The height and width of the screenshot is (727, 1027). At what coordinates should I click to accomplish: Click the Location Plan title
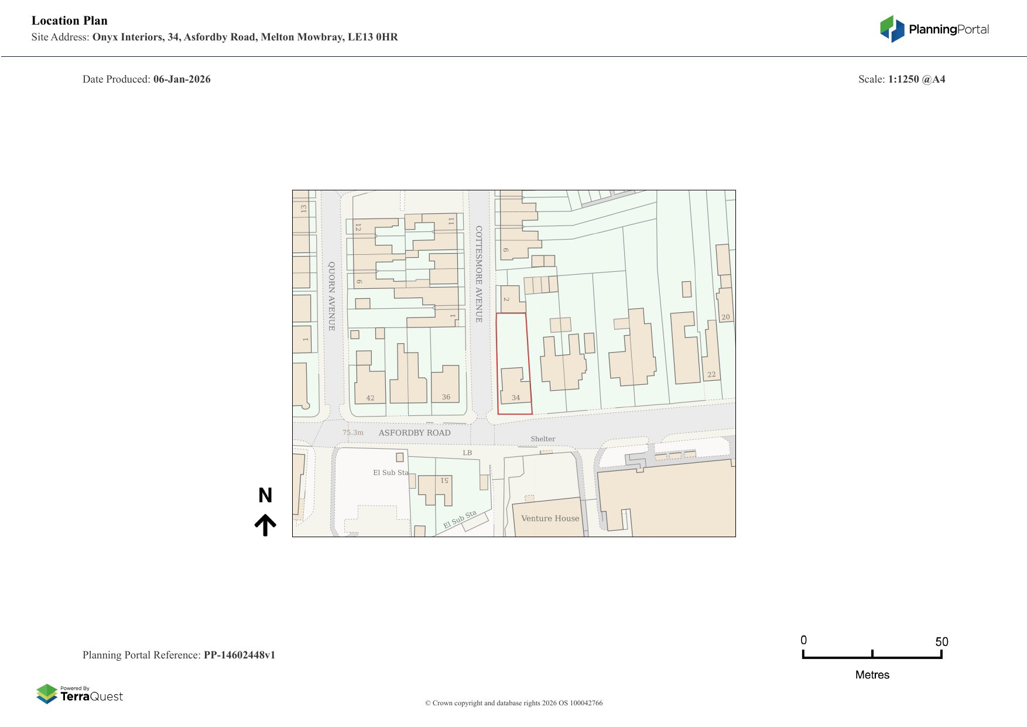click(70, 21)
